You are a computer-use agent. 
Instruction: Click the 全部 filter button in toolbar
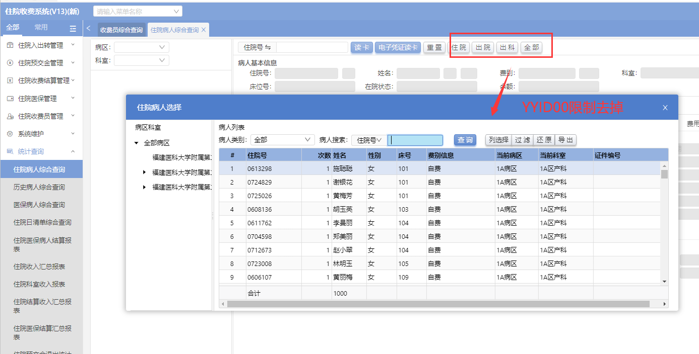[532, 47]
